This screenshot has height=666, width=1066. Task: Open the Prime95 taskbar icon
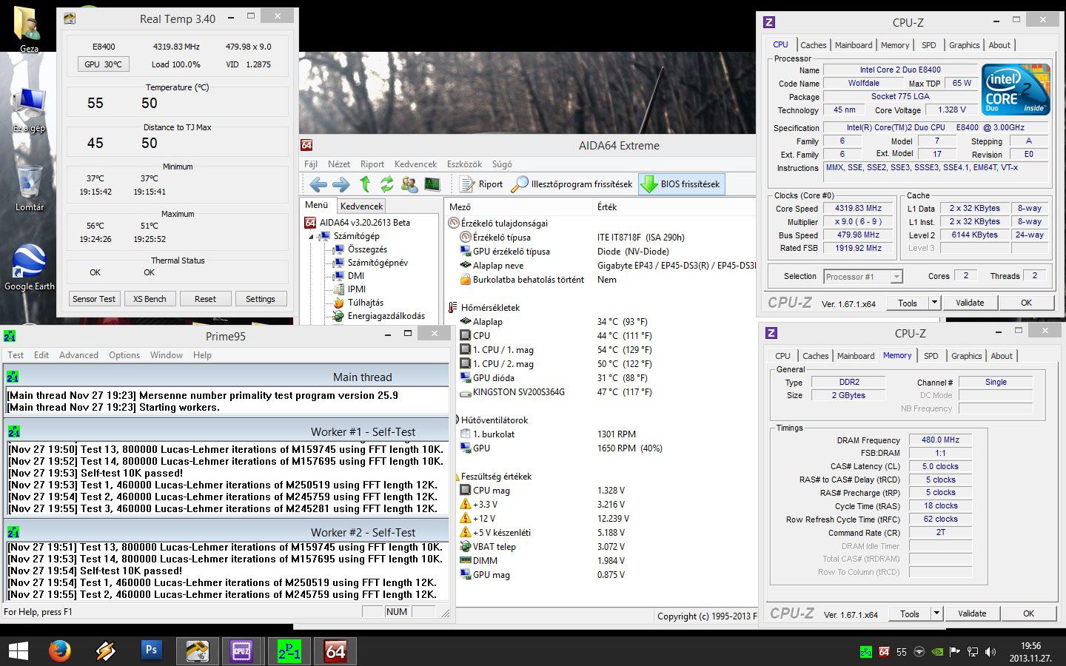(x=289, y=650)
